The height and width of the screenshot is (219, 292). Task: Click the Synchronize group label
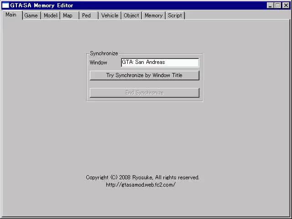pyautogui.click(x=104, y=53)
